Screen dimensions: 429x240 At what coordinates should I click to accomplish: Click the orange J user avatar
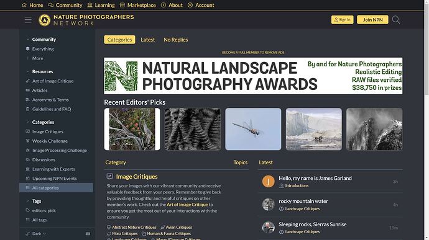point(268,181)
